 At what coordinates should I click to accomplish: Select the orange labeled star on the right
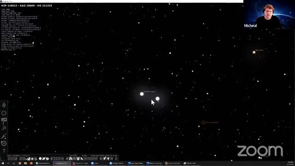(254, 52)
